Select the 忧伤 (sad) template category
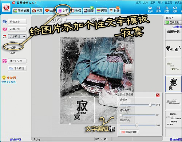 coord(13,48)
